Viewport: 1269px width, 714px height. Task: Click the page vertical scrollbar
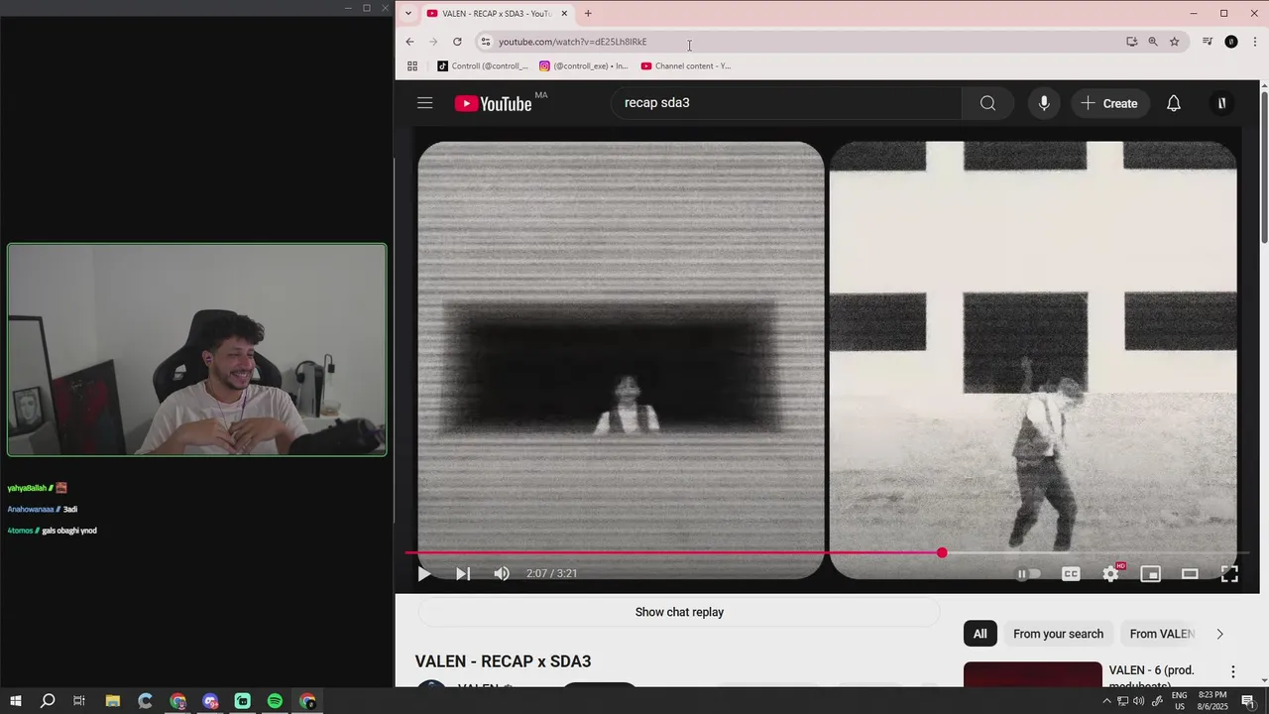coord(1264,167)
